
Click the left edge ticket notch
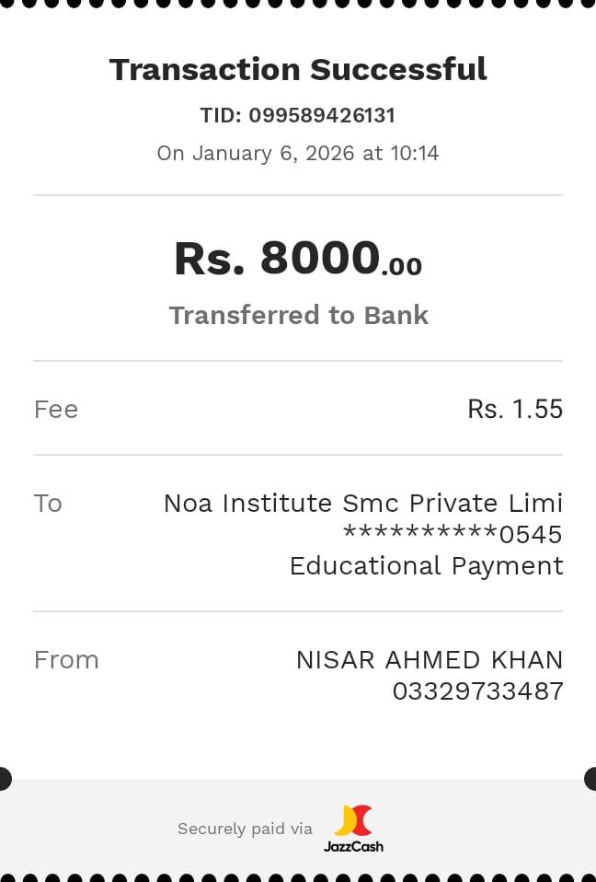[x=4, y=779]
